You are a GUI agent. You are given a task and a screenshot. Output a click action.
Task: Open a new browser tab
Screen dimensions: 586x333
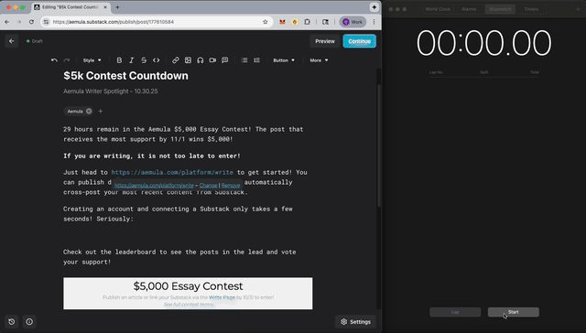point(117,7)
